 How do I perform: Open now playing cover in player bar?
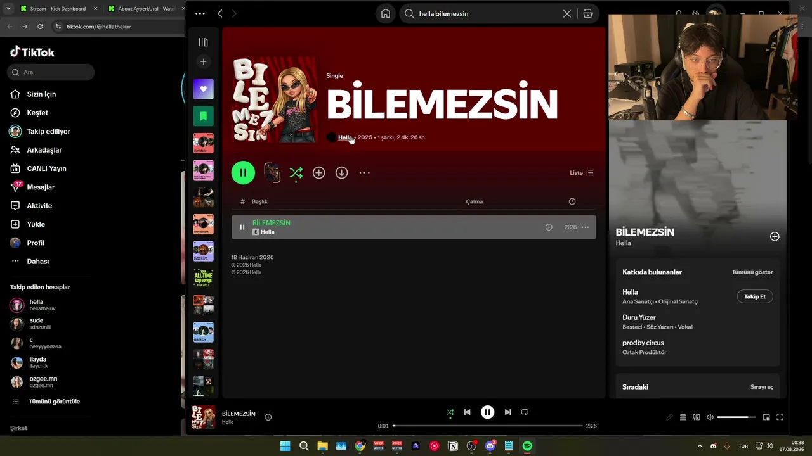pyautogui.click(x=204, y=417)
